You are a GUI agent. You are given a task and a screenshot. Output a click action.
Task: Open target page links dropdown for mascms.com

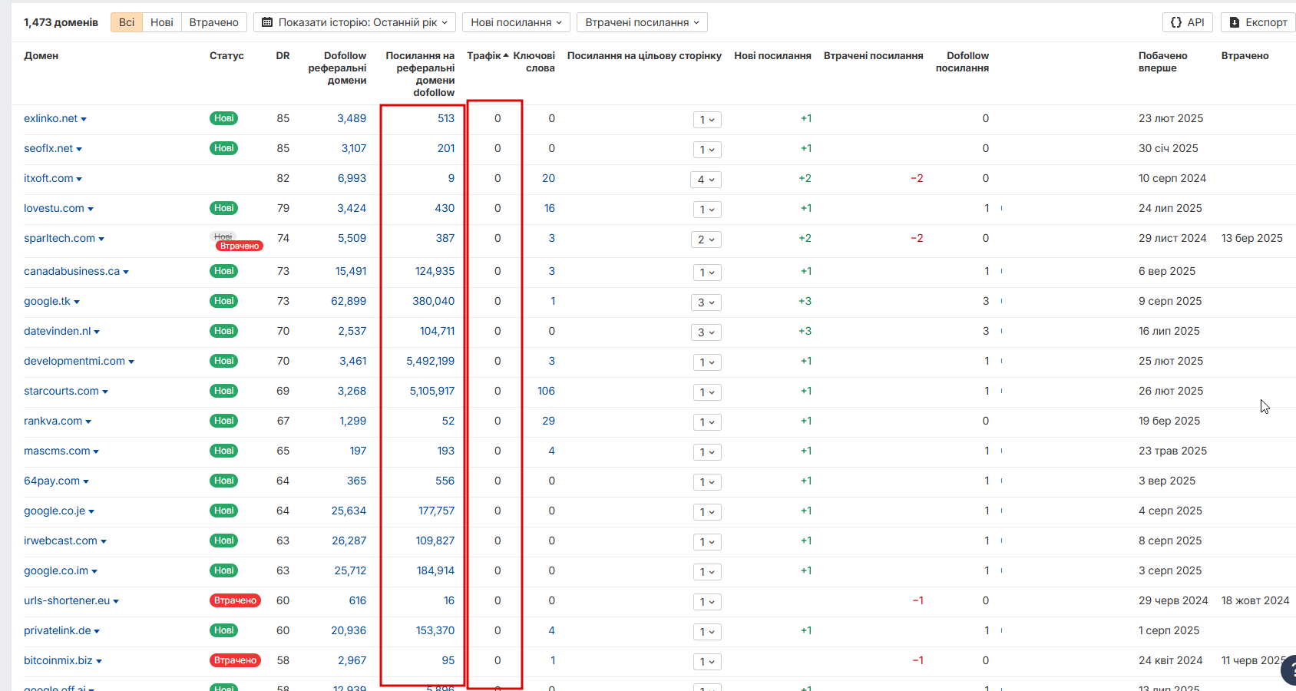[706, 452]
